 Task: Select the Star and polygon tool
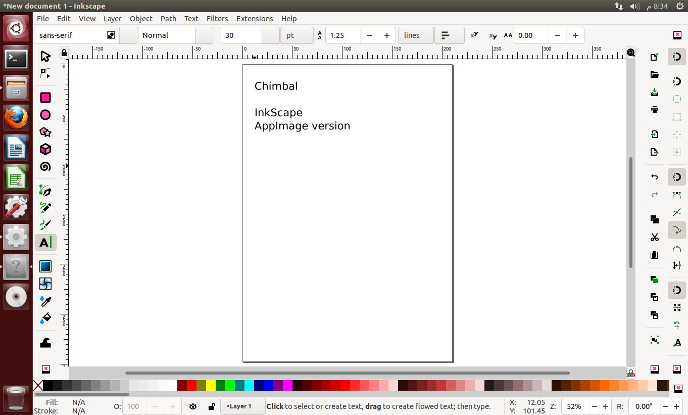click(x=45, y=132)
